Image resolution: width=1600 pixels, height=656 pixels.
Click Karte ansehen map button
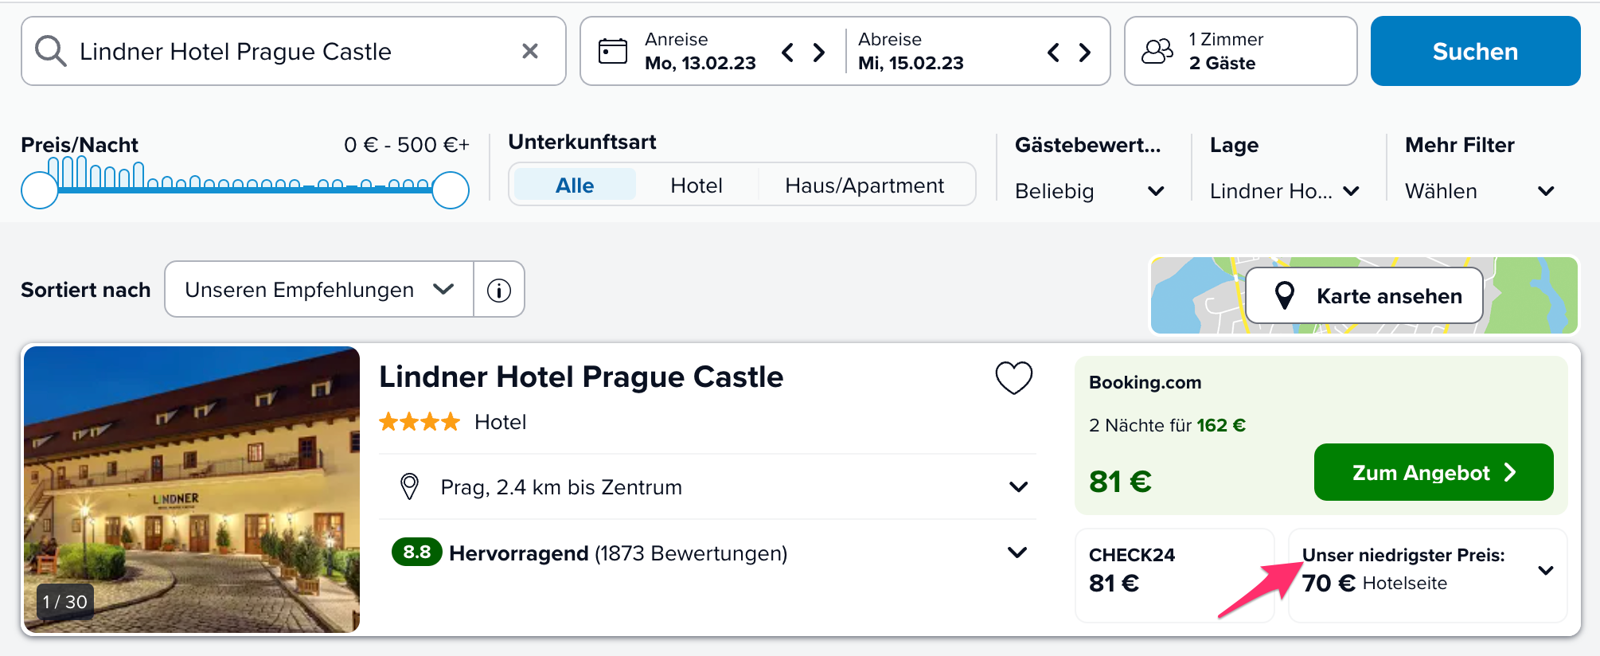point(1364,296)
